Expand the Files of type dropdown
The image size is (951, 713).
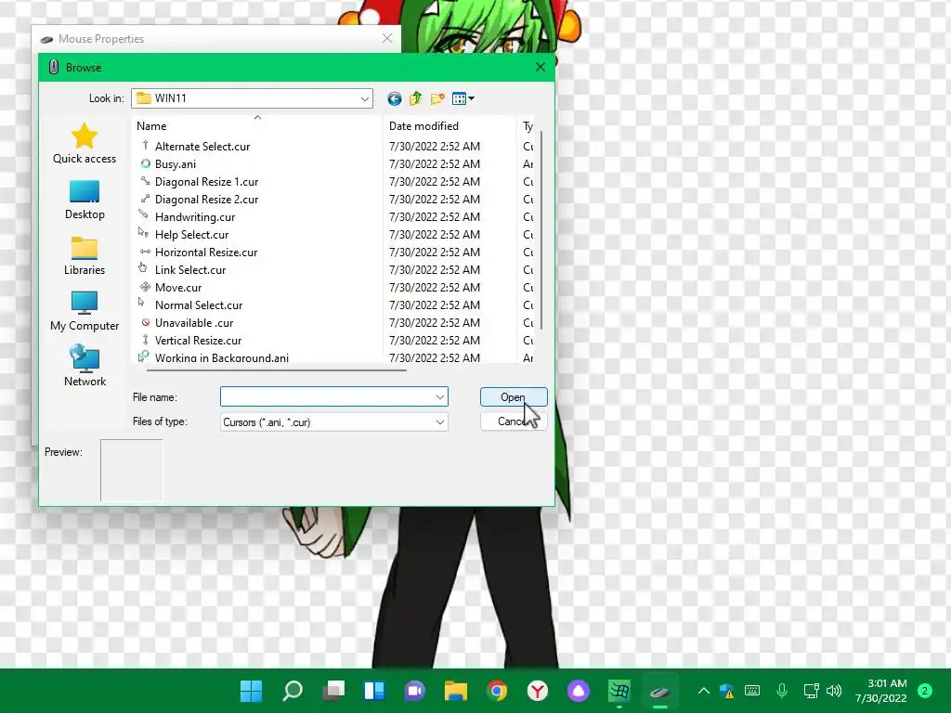click(439, 422)
